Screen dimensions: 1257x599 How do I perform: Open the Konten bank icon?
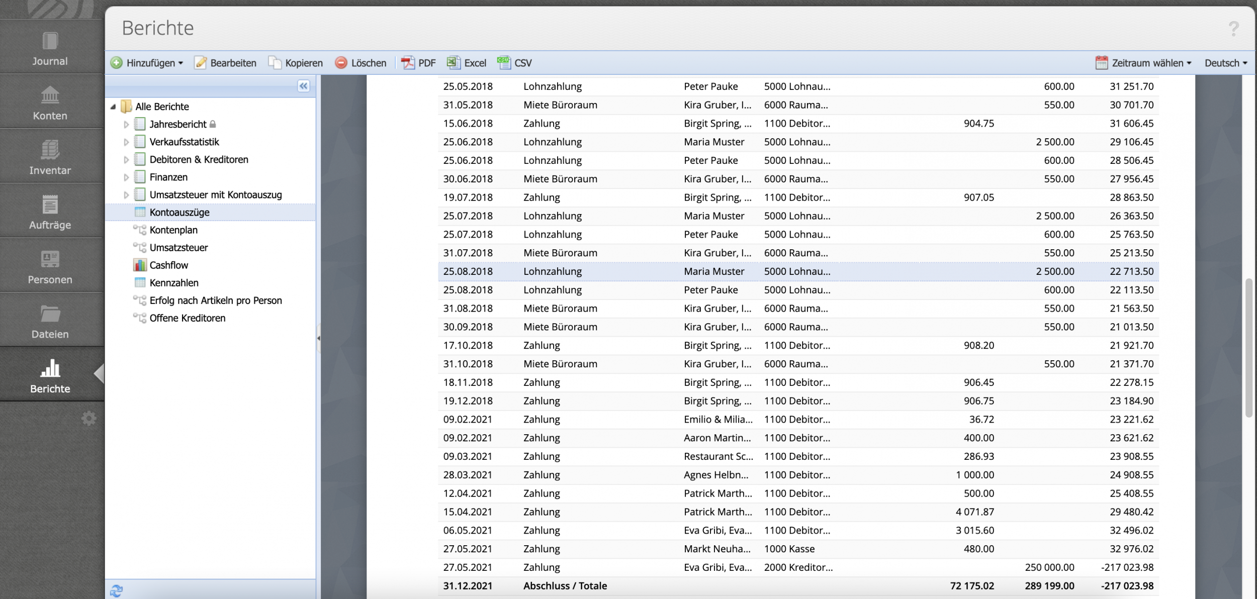[50, 95]
